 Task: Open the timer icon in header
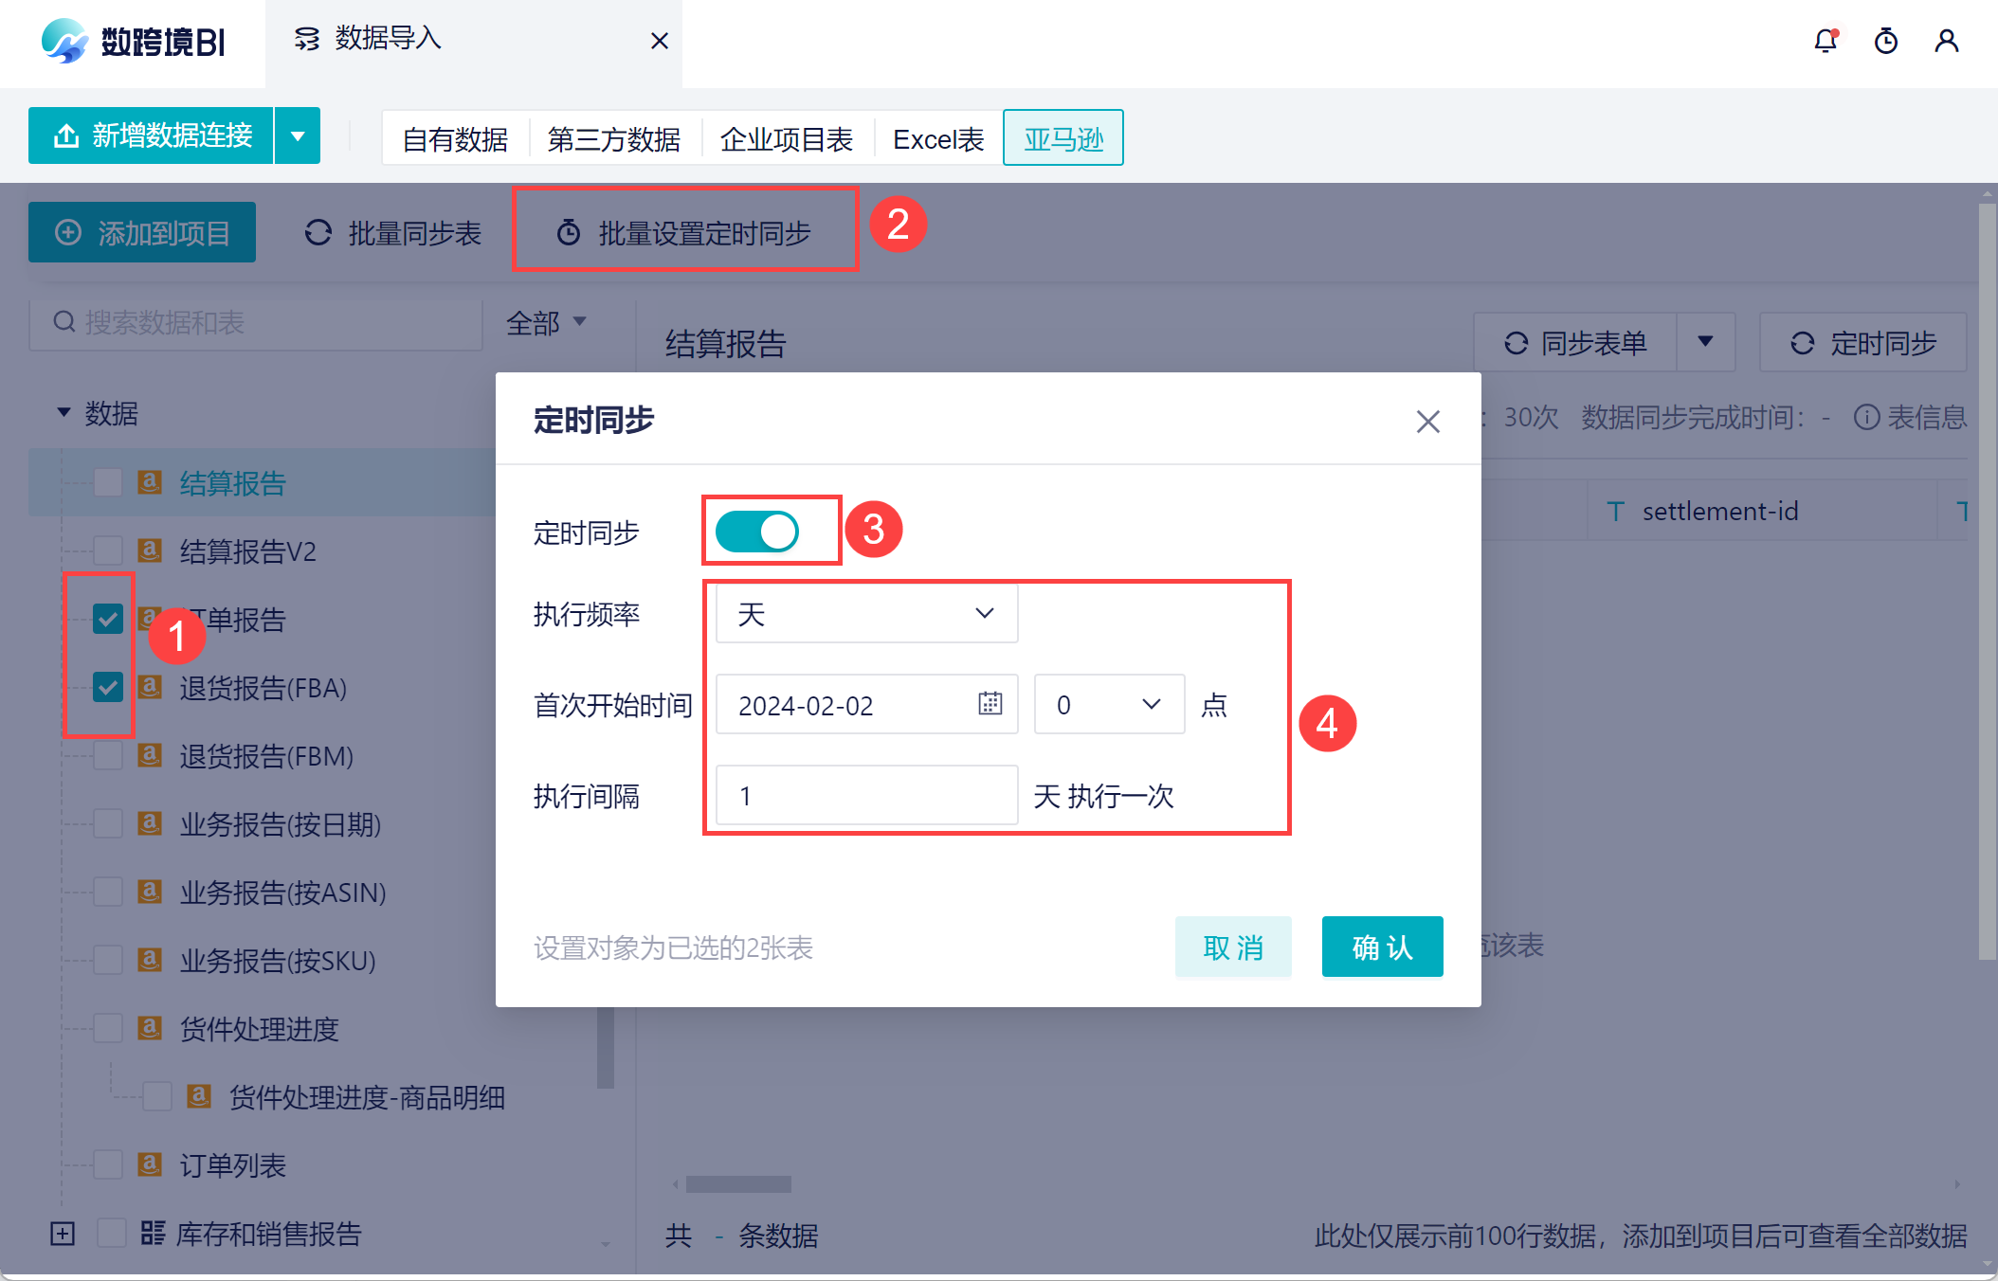tap(1885, 41)
